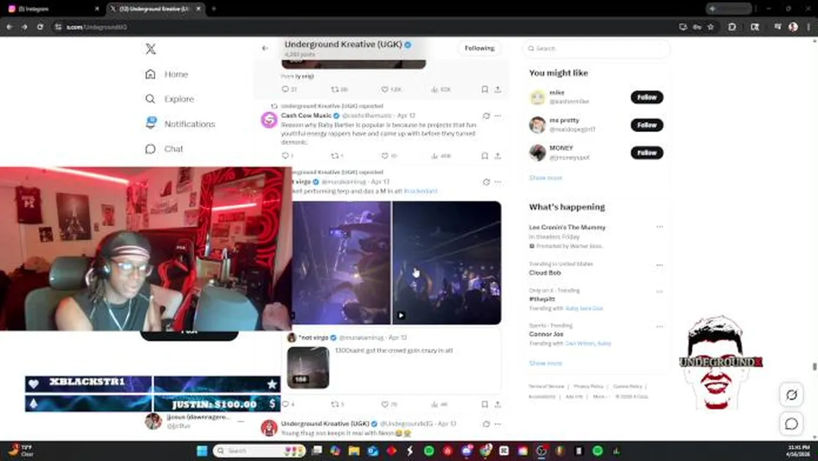The width and height of the screenshot is (818, 461).
Task: Switch to the Instagram browser tab
Action: [x=53, y=9]
